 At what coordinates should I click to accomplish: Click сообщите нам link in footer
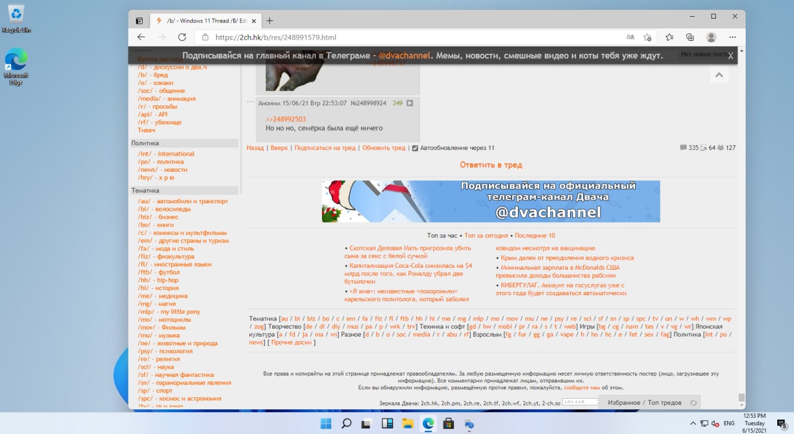pyautogui.click(x=582, y=387)
